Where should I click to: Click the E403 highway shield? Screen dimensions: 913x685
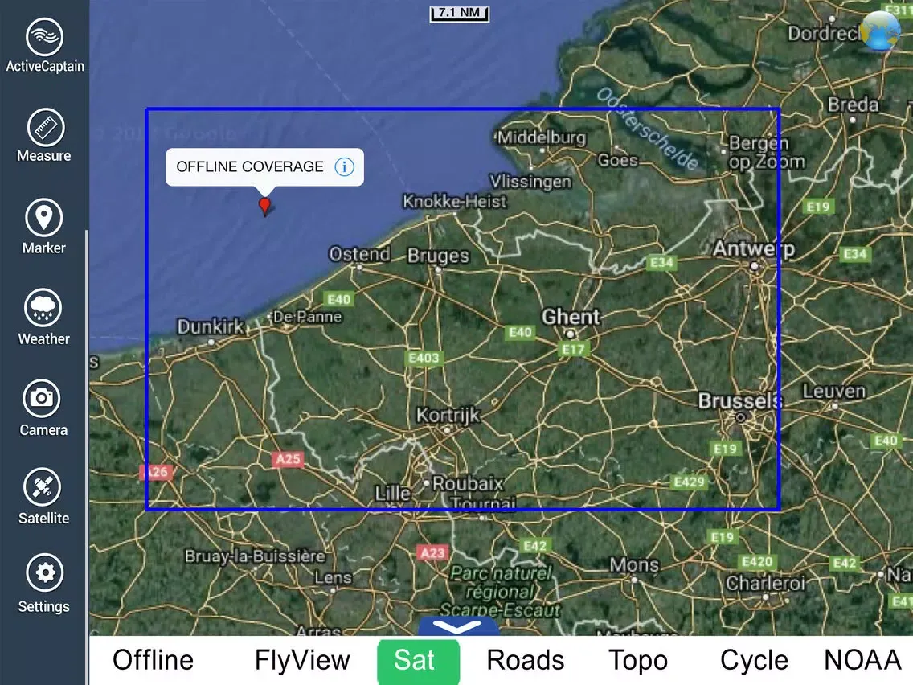click(x=424, y=359)
